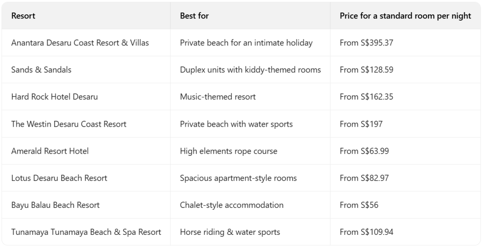Click High elements rope course text

click(229, 151)
